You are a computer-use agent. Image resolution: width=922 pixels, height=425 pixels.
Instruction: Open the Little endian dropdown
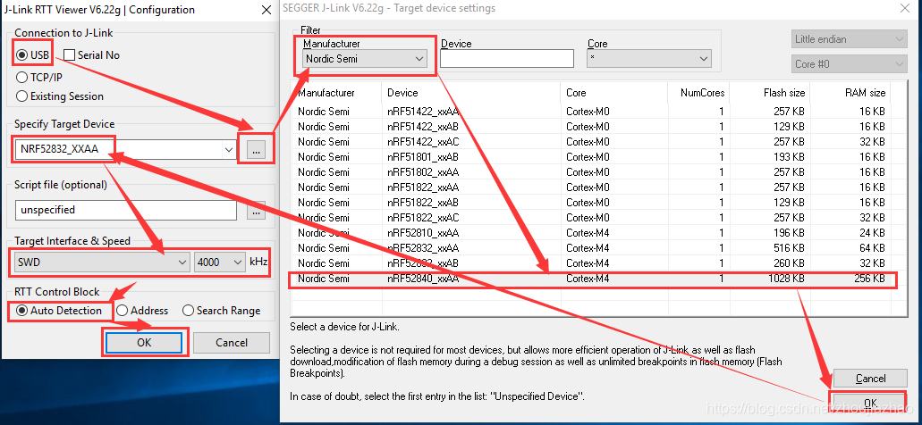849,39
